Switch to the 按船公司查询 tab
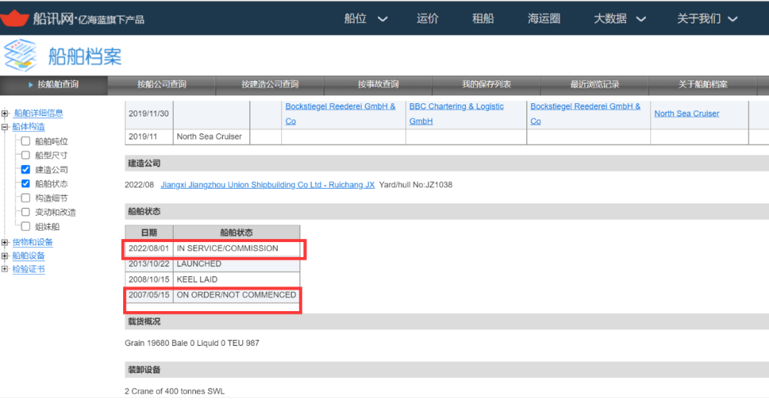The width and height of the screenshot is (769, 400). coord(162,85)
